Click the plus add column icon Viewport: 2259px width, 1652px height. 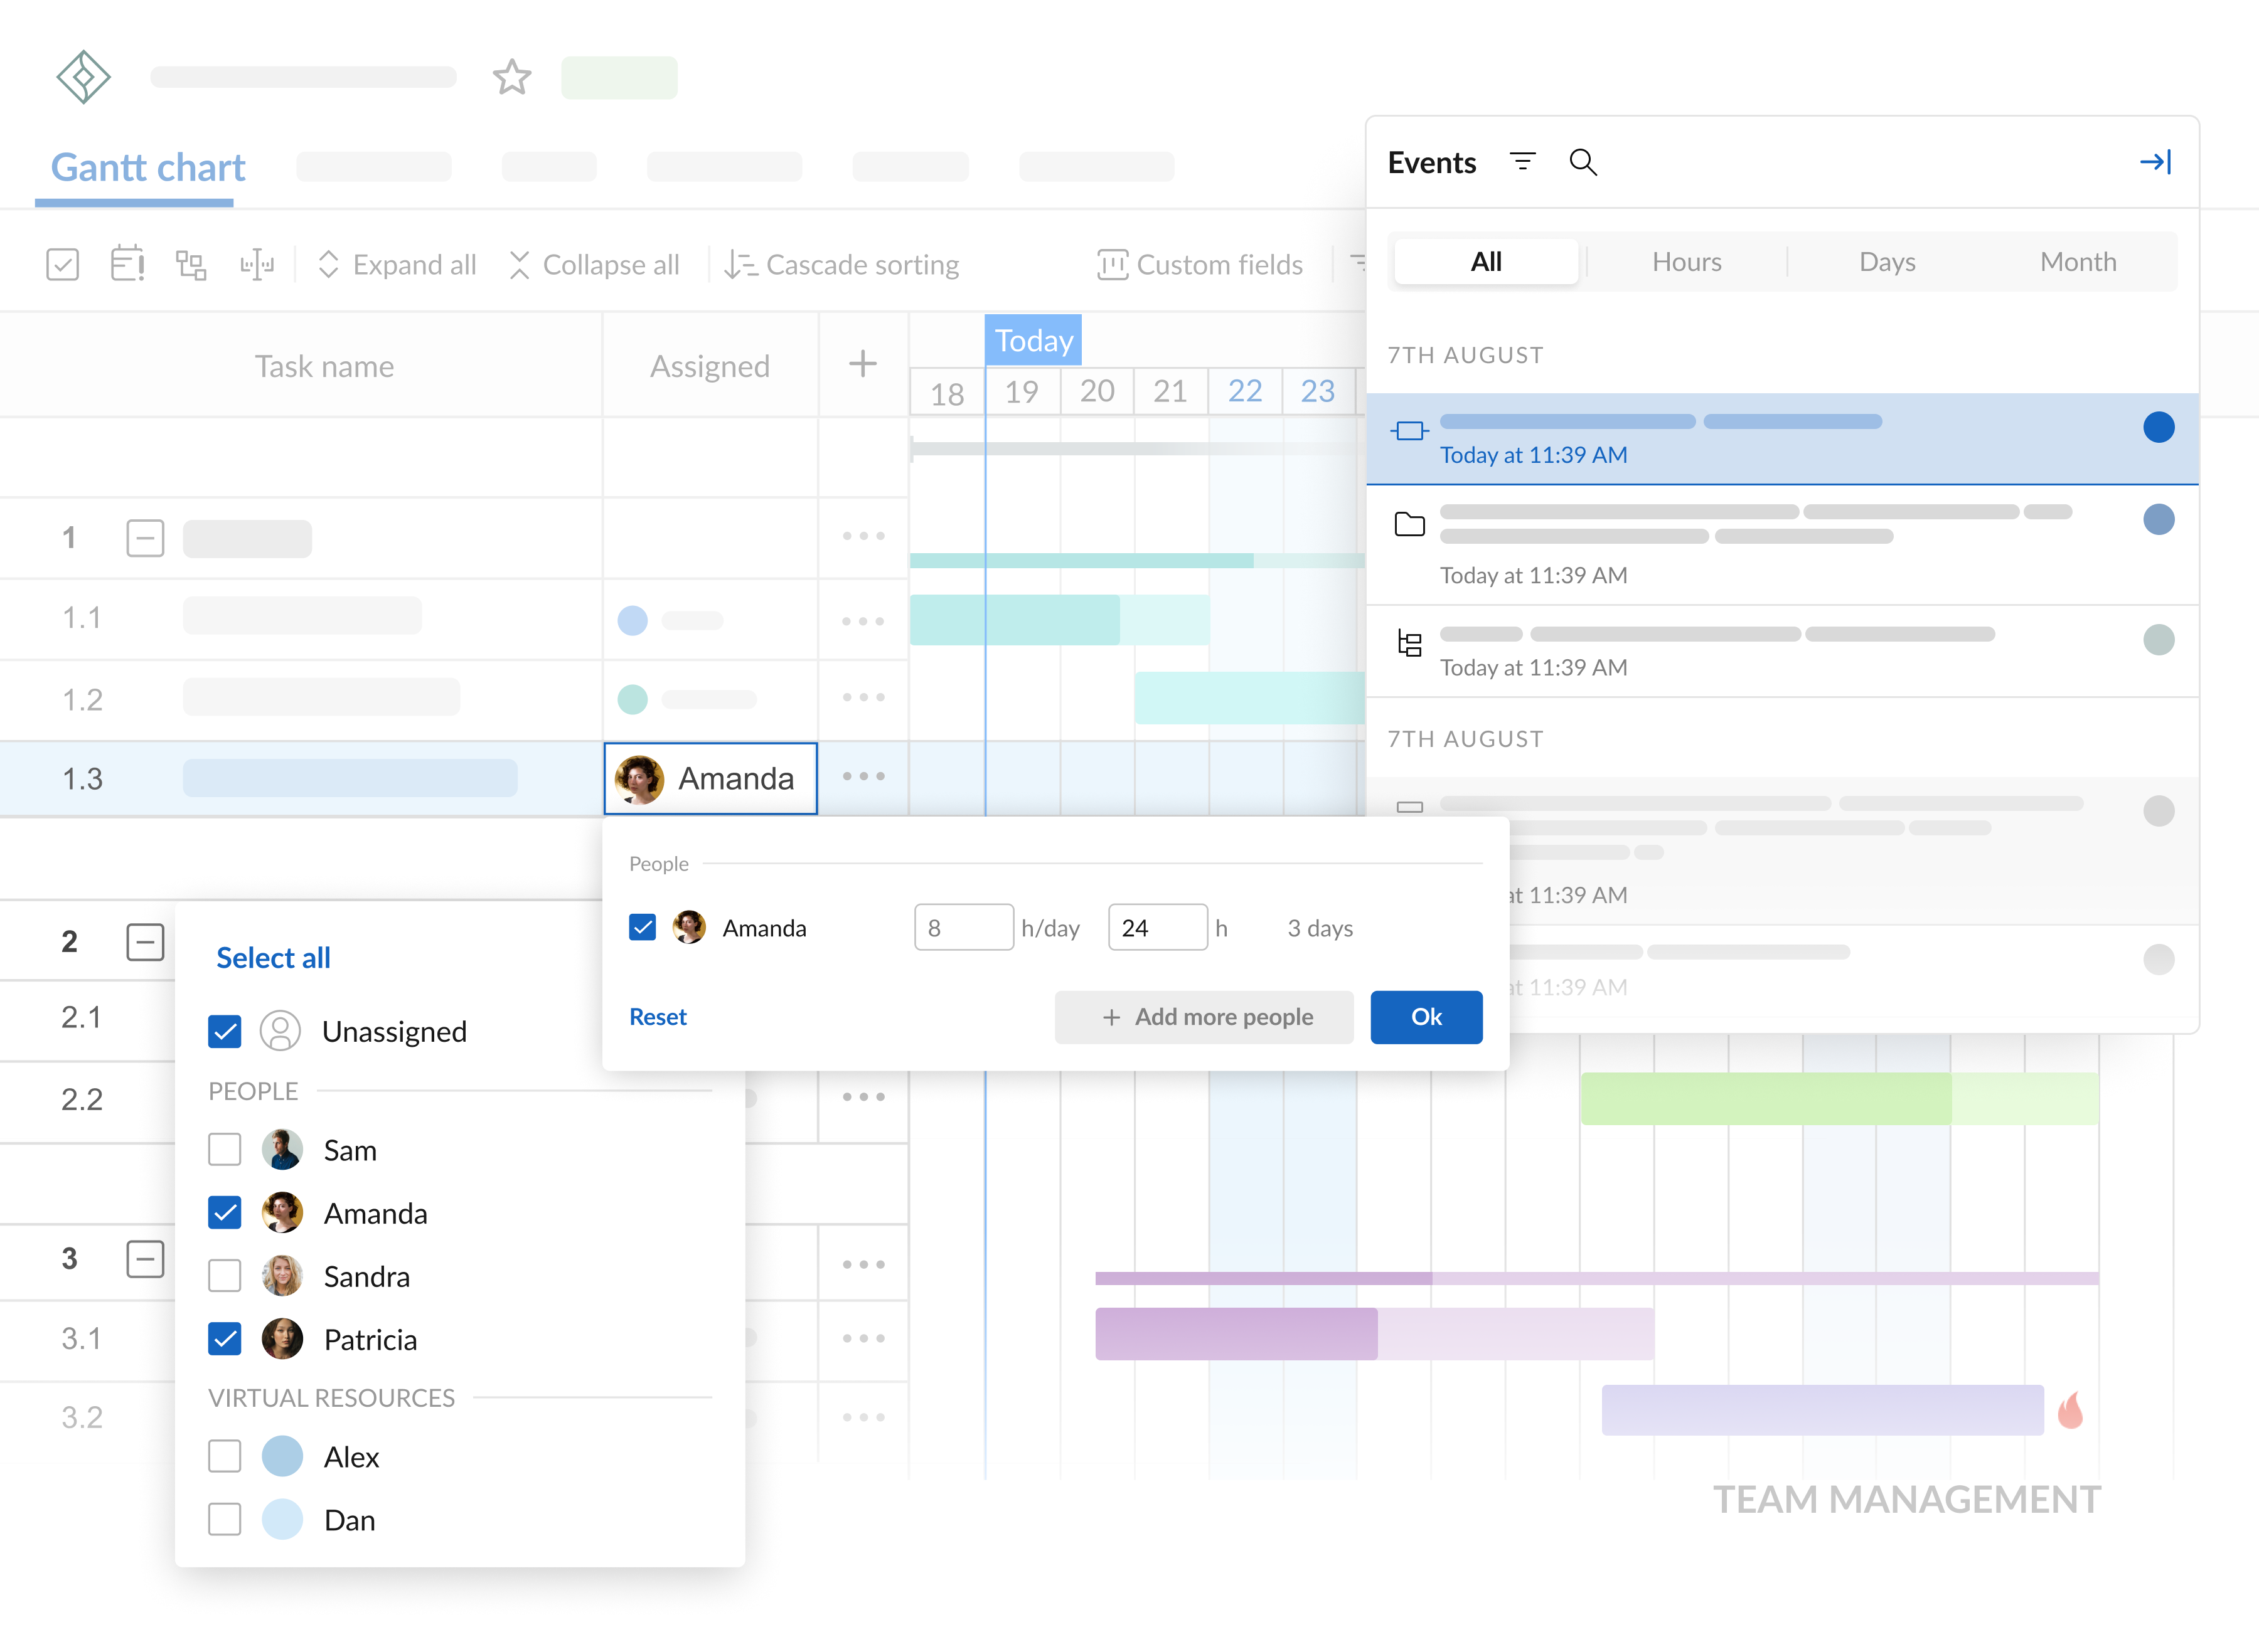click(x=862, y=364)
